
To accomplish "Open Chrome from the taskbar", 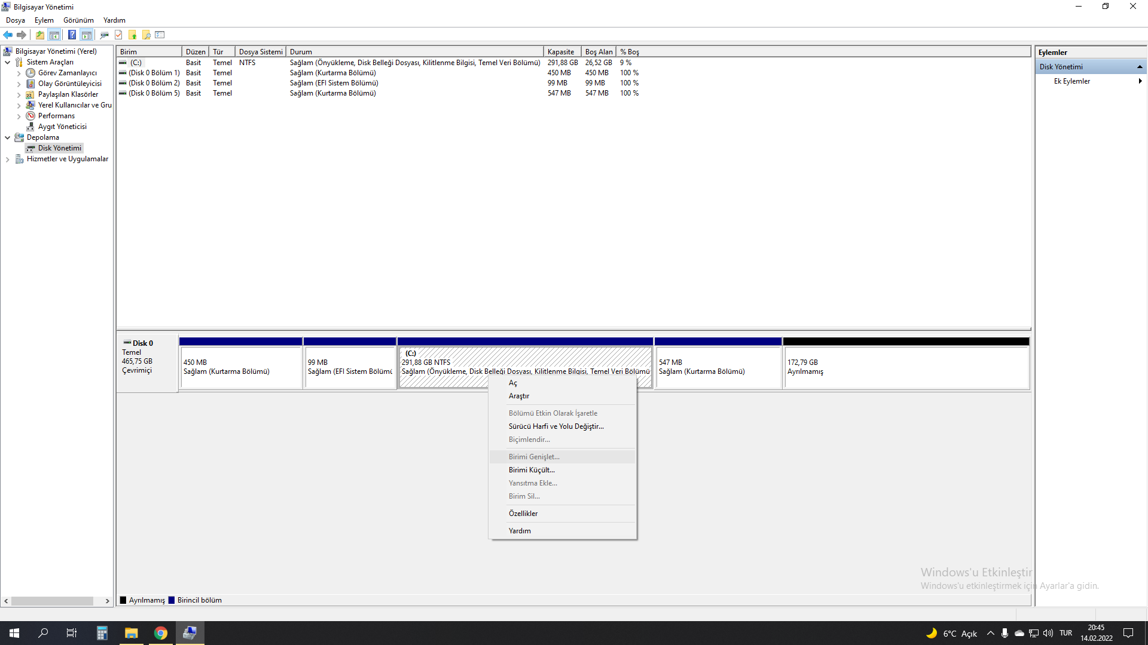I will 161,633.
